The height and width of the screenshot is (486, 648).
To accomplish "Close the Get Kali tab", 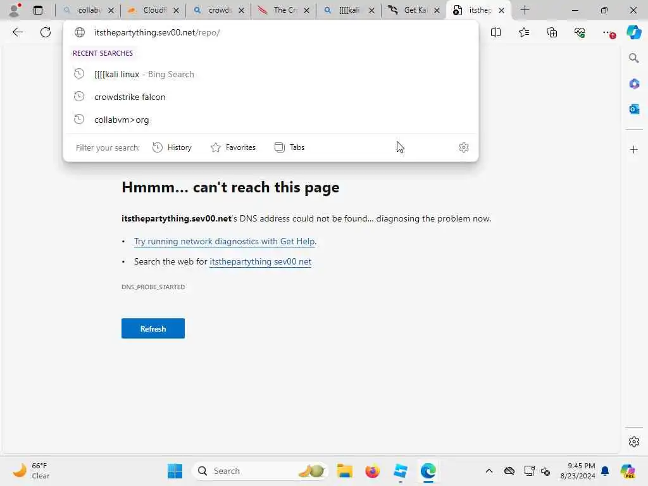I will (437, 10).
